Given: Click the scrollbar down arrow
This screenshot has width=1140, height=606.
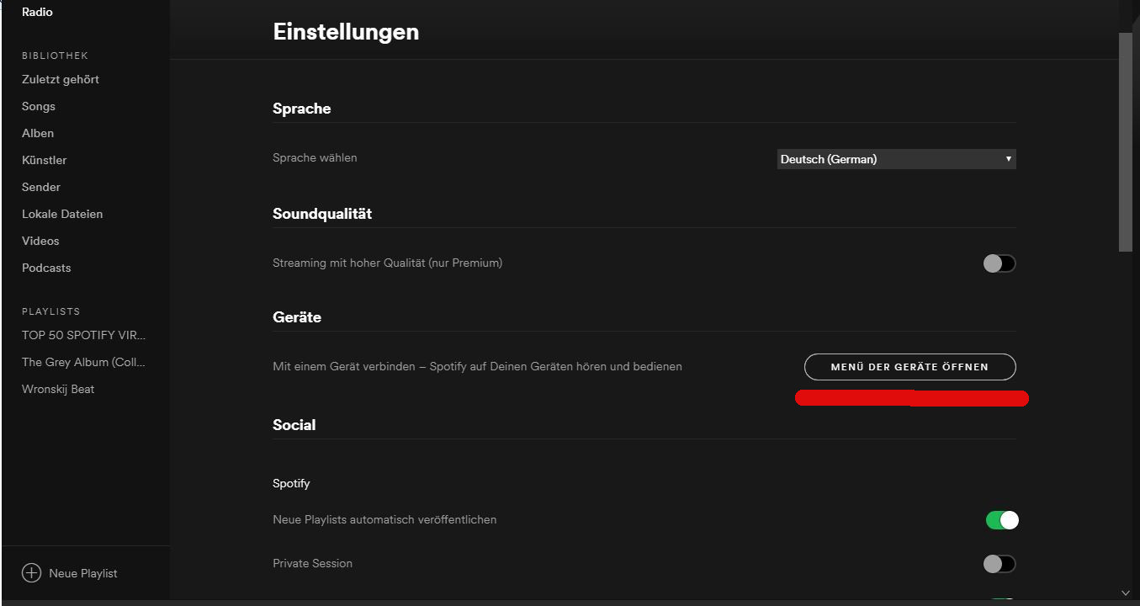Looking at the screenshot, I should (x=1126, y=593).
